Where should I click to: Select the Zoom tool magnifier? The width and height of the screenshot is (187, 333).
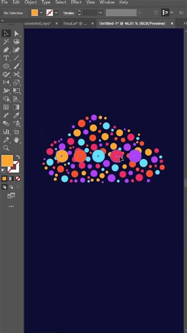pyautogui.click(x=6, y=148)
